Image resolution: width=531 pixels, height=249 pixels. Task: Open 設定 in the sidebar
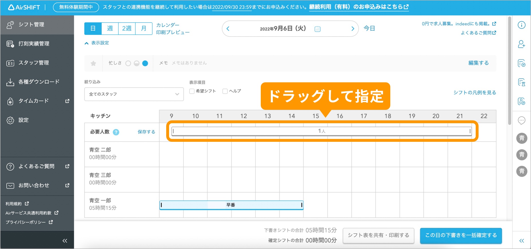pyautogui.click(x=37, y=120)
